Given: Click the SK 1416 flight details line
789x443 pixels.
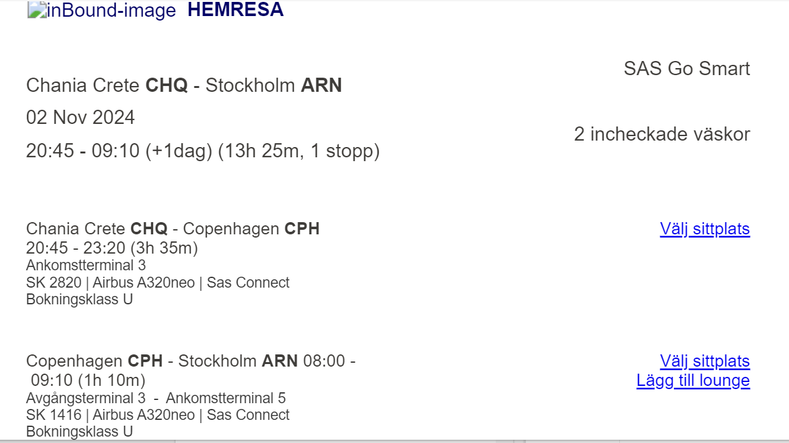Looking at the screenshot, I should pyautogui.click(x=158, y=415).
